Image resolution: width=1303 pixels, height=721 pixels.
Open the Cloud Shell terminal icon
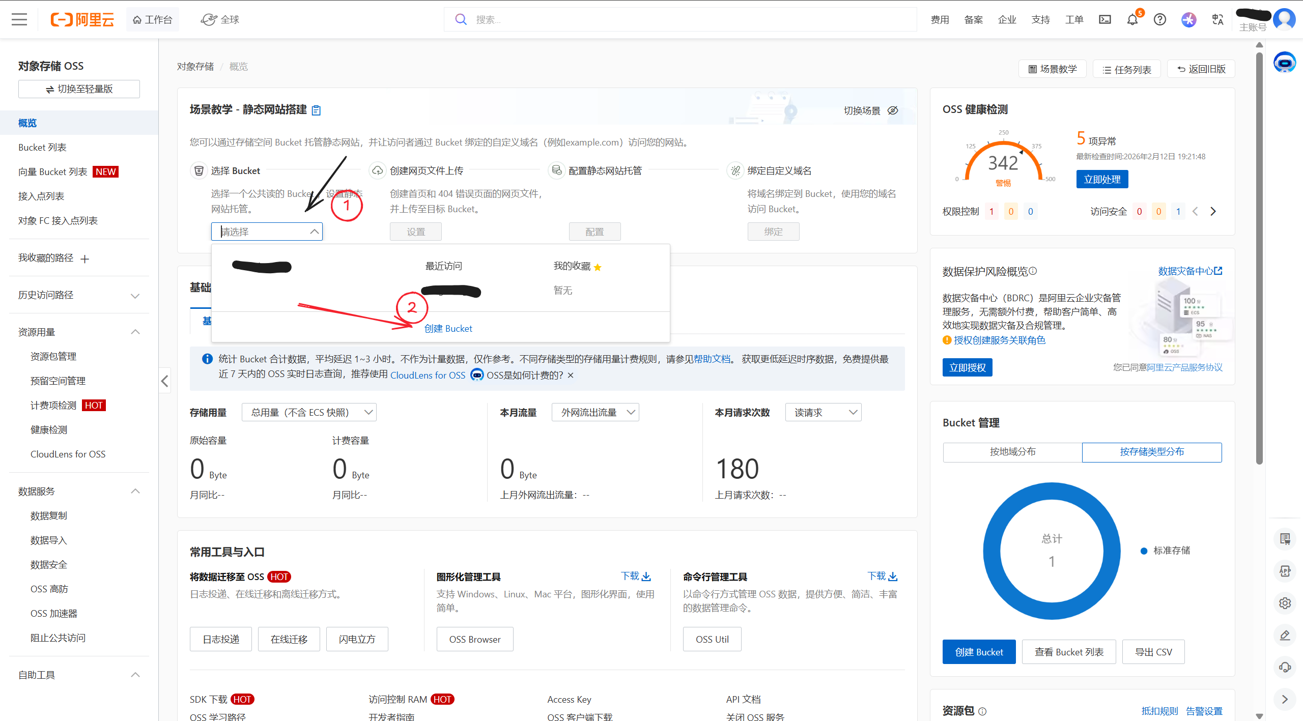pos(1104,20)
